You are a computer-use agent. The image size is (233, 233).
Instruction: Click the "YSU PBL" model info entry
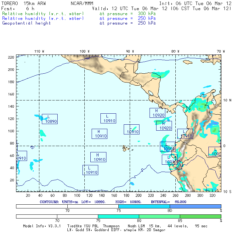pos(91,226)
